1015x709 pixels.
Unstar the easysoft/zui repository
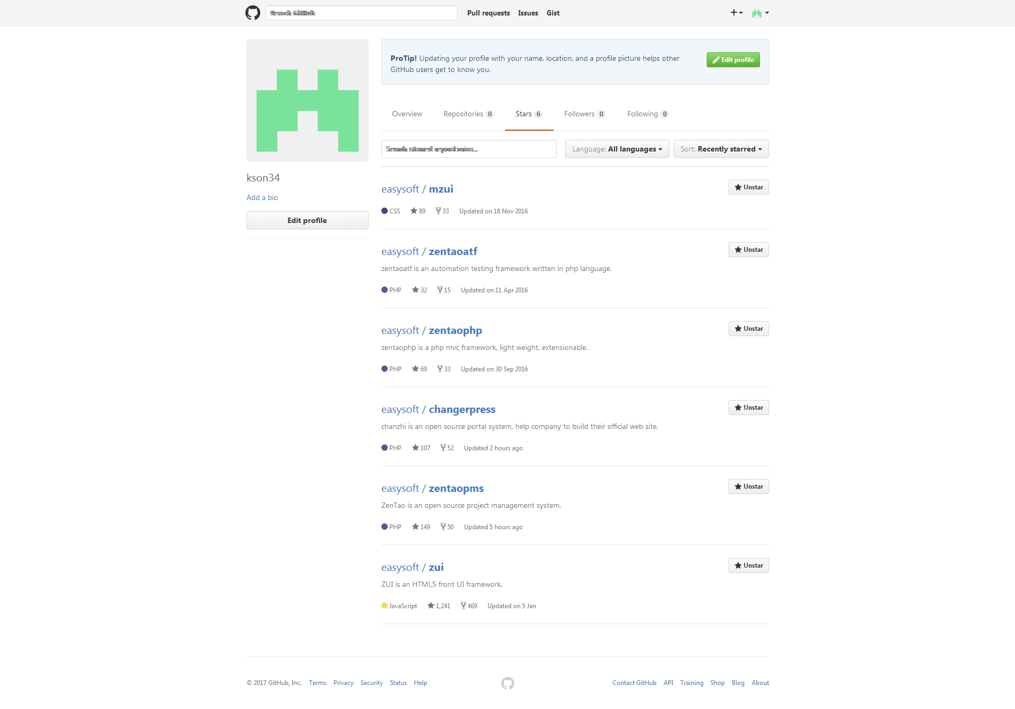[x=749, y=565]
